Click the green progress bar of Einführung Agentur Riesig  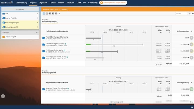point(88,44)
